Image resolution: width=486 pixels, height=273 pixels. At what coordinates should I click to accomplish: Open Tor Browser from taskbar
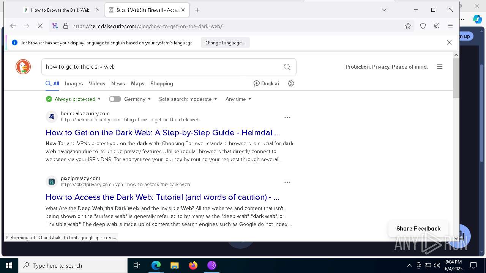[212, 265]
